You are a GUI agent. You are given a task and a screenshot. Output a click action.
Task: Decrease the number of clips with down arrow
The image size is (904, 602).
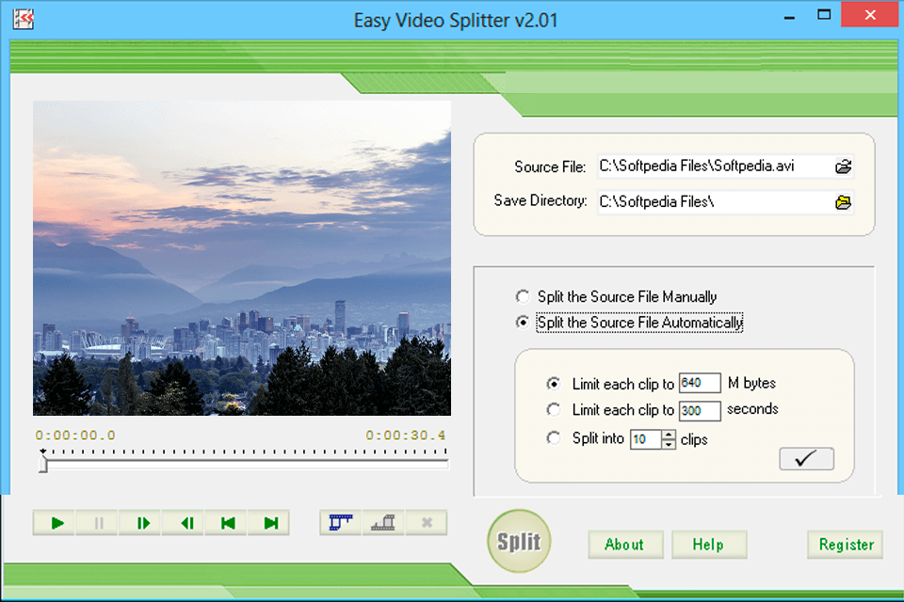pos(669,444)
